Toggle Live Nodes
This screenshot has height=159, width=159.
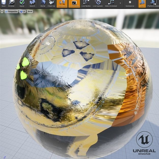tap(86, 4)
